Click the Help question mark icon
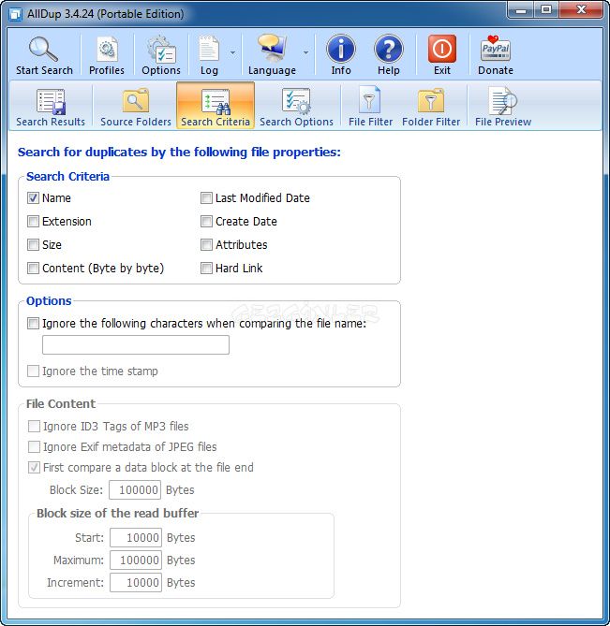This screenshot has height=626, width=610. point(388,50)
